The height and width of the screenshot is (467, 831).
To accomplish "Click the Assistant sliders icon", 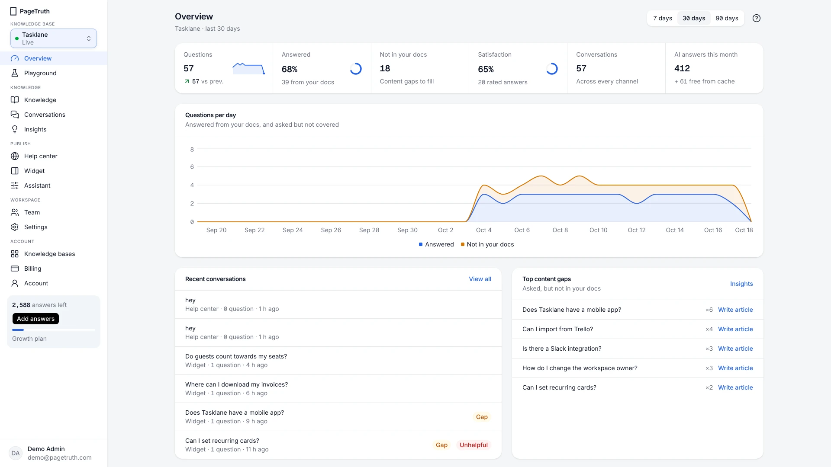I will 15,186.
